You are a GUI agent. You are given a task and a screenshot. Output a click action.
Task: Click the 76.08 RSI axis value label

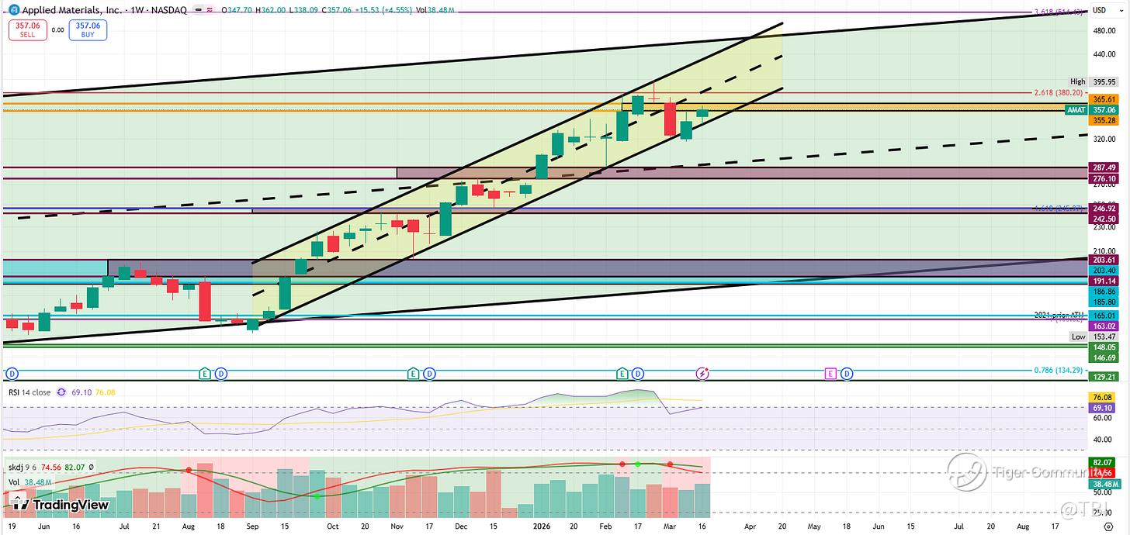click(x=1103, y=398)
